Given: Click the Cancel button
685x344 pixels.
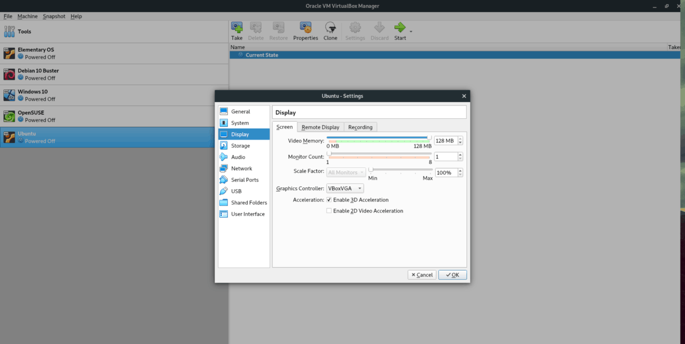Looking at the screenshot, I should click(x=422, y=275).
